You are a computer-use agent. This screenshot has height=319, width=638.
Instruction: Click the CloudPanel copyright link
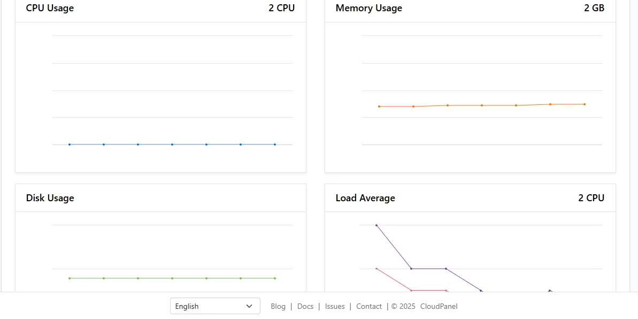click(439, 306)
